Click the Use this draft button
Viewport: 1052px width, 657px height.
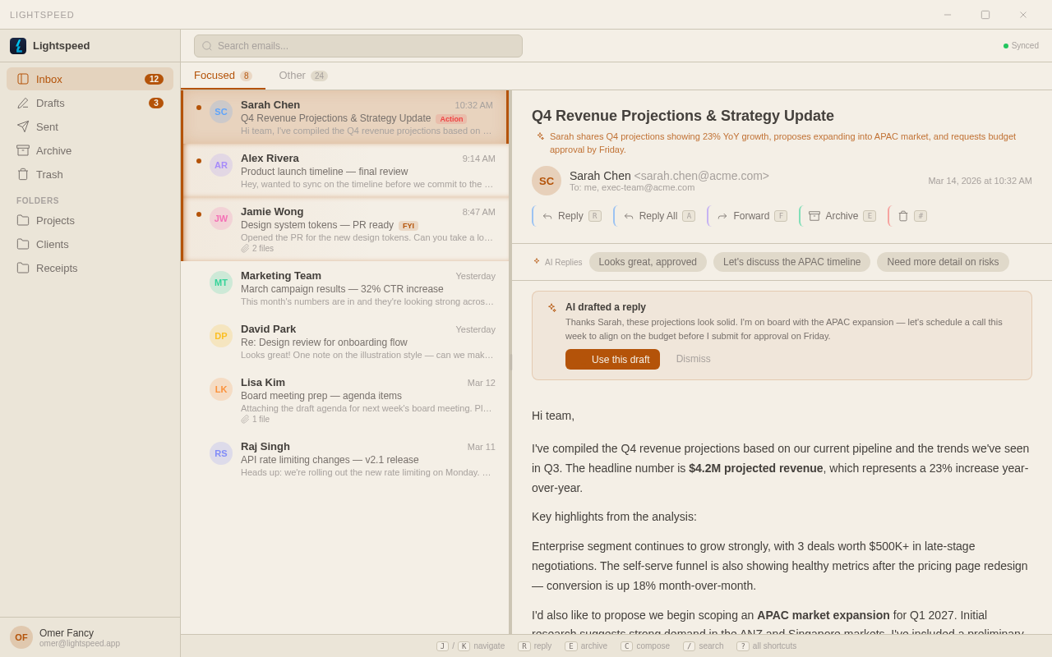(612, 359)
